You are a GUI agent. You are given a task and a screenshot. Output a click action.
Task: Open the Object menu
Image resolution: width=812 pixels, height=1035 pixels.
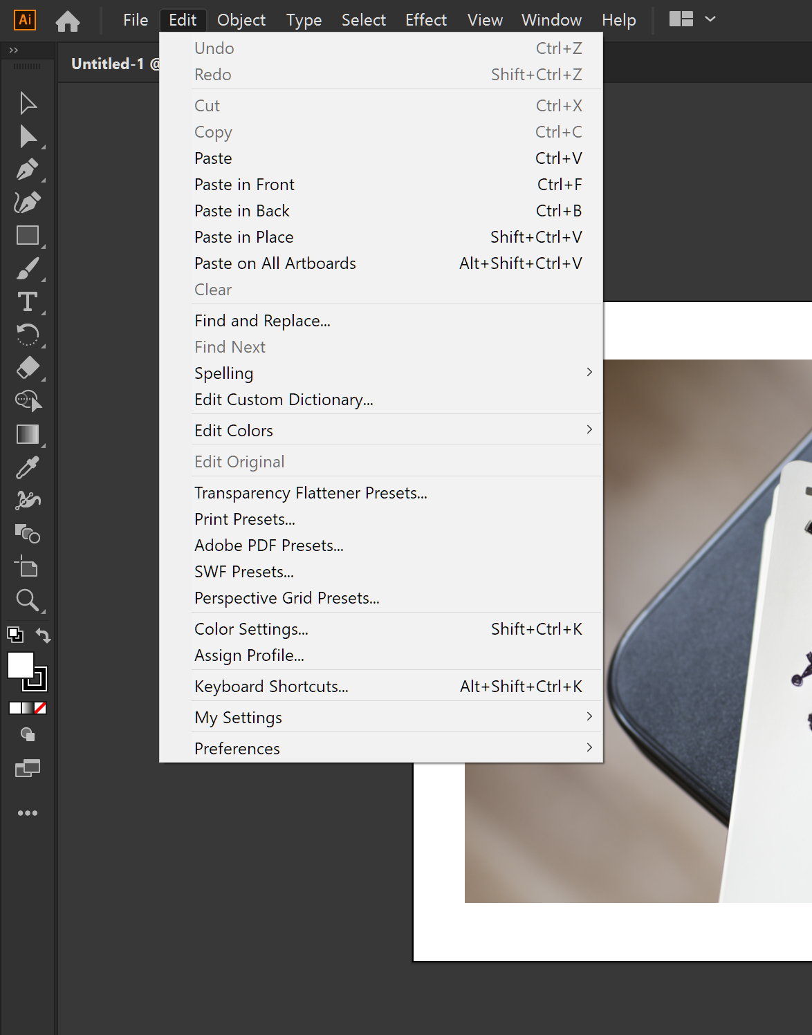241,20
